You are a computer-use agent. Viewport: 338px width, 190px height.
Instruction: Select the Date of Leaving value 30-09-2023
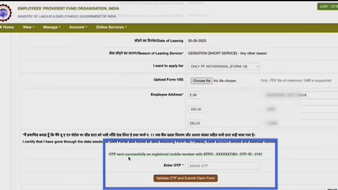pos(197,41)
